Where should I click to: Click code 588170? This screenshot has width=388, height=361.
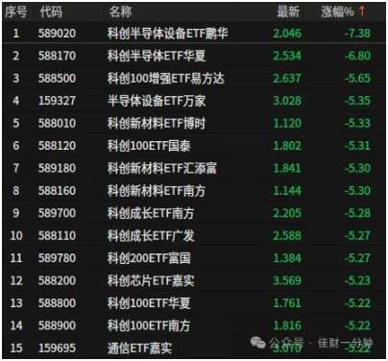coord(57,56)
